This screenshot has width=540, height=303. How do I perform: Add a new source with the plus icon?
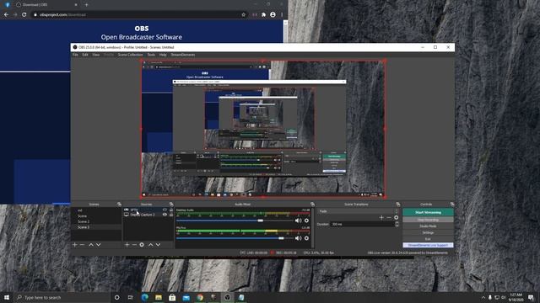(x=127, y=245)
